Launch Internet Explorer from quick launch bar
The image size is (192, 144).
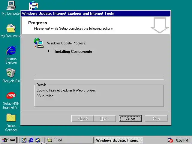[31, 140]
